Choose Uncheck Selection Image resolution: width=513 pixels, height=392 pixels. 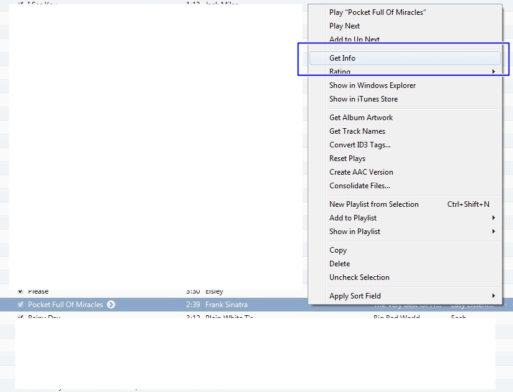click(x=405, y=277)
